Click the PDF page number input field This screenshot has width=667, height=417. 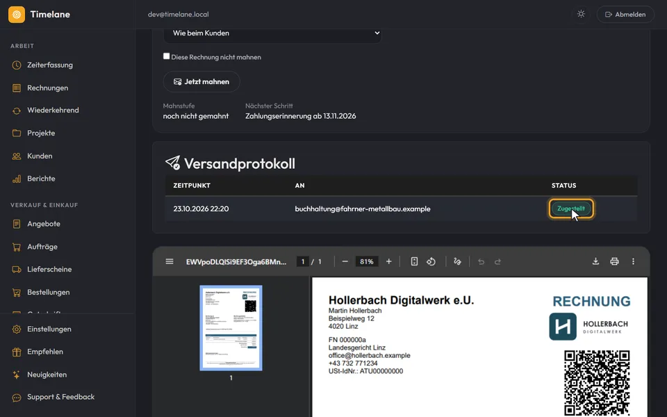pyautogui.click(x=303, y=262)
